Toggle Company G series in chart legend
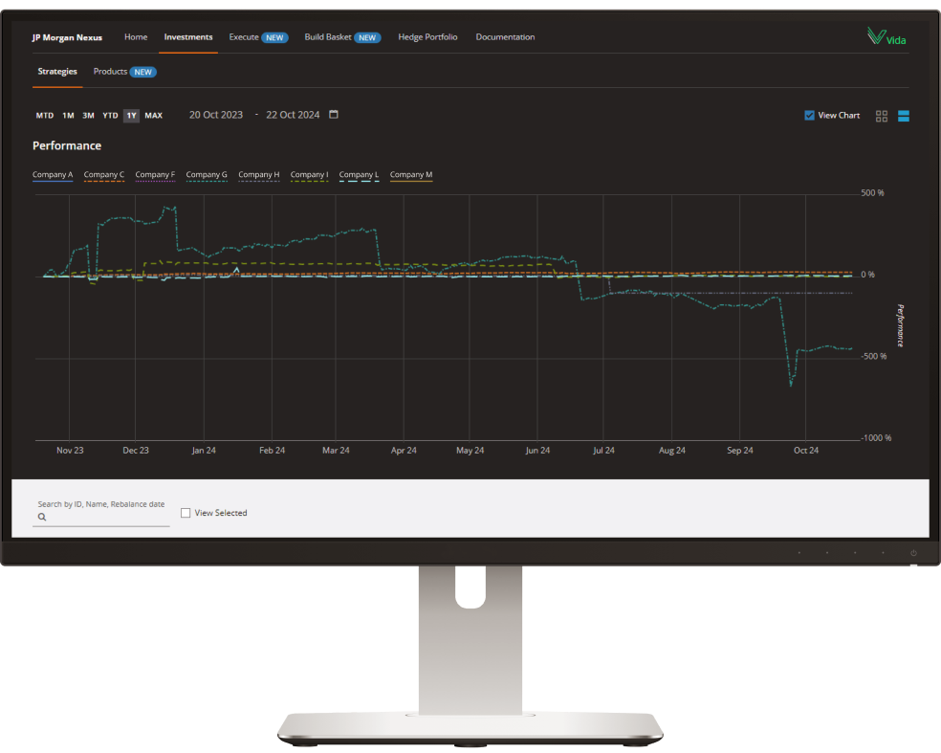 207,175
